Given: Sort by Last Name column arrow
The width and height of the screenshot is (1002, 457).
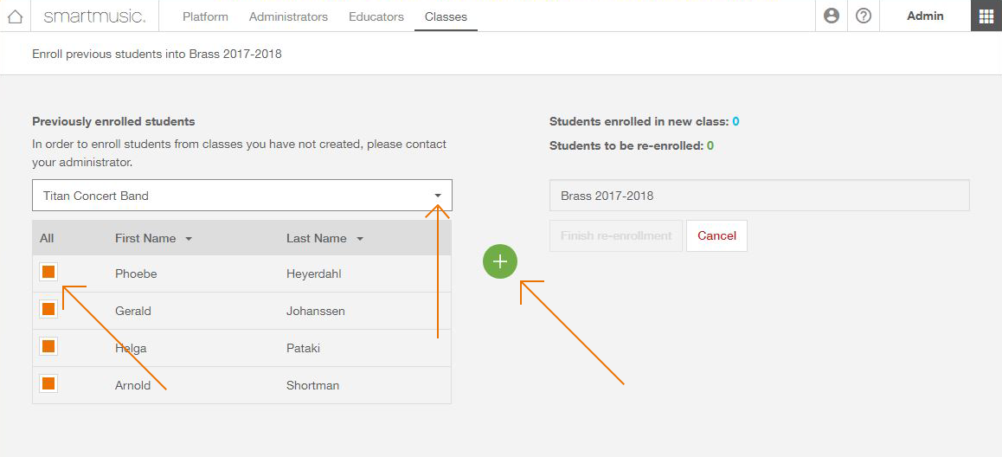Looking at the screenshot, I should click(x=360, y=239).
